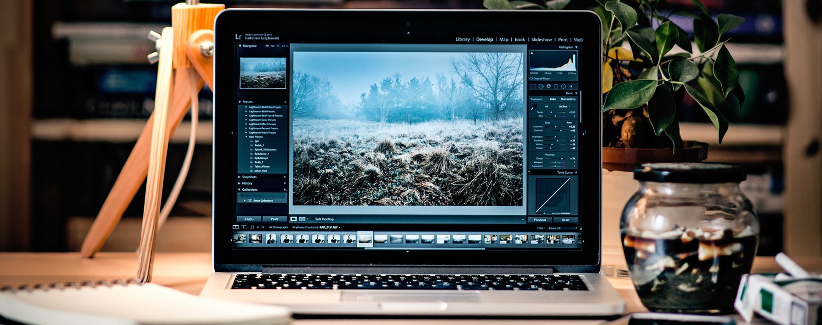
Task: Expand the Snapshots panel
Action: click(249, 177)
